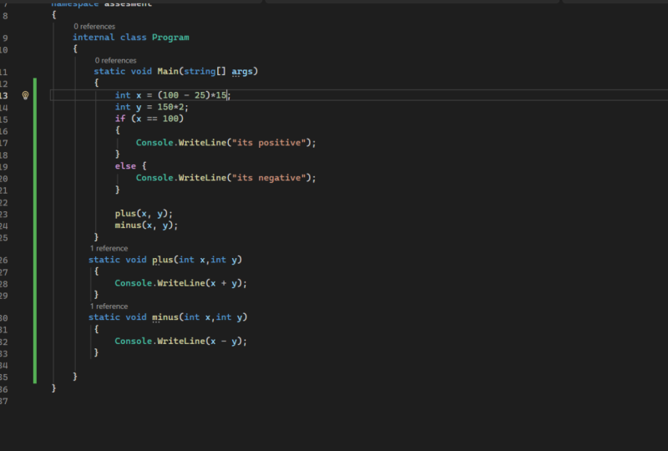
Task: Open '1 reference' CodeLens above minus method
Action: coord(109,307)
